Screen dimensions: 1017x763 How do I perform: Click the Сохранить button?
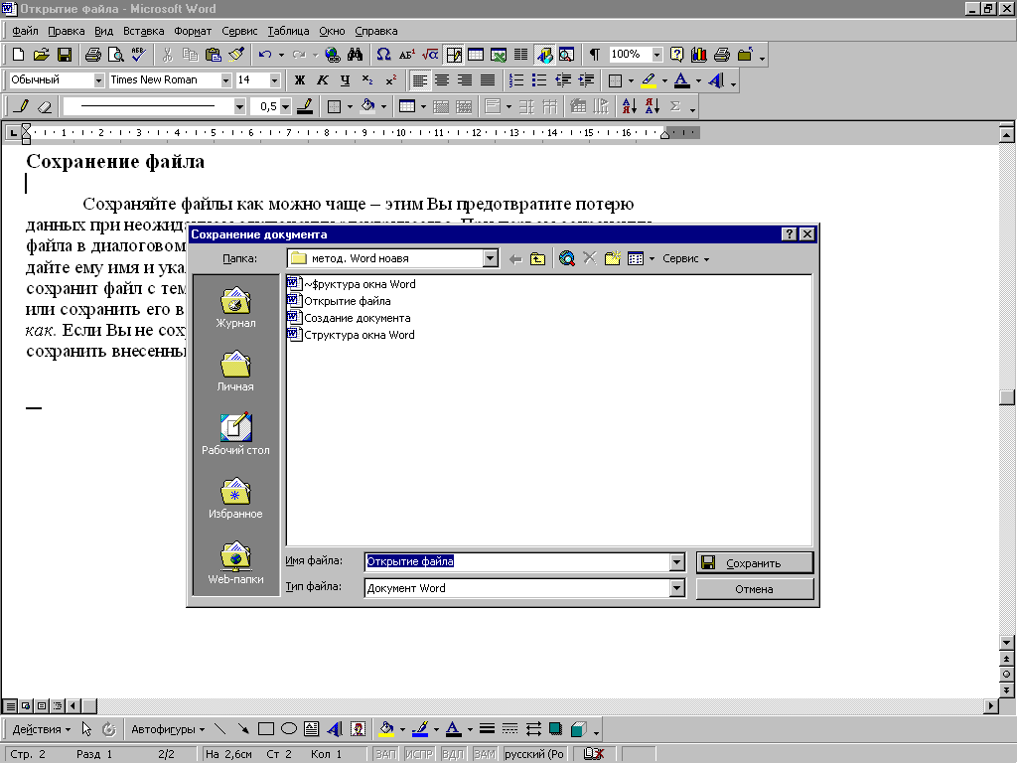tap(755, 562)
